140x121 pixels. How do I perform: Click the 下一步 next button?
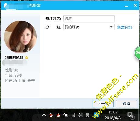click(x=103, y=104)
